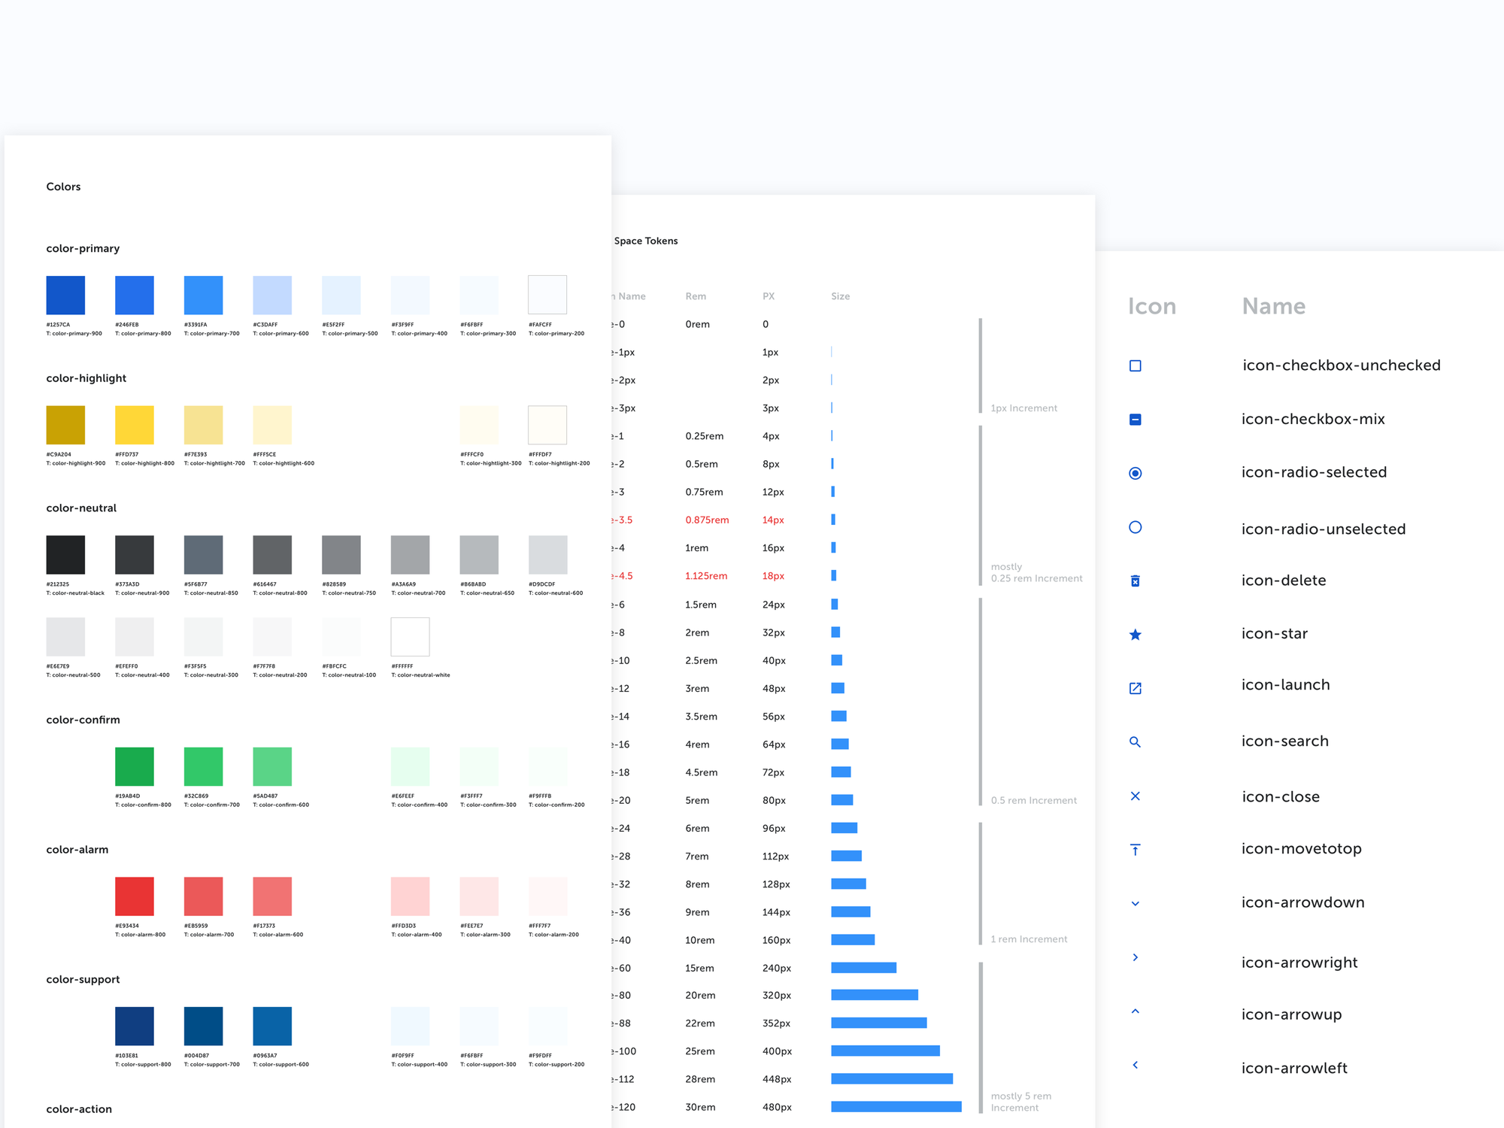1504x1128 pixels.
Task: Click the icon-launch external link symbol
Action: click(1135, 687)
